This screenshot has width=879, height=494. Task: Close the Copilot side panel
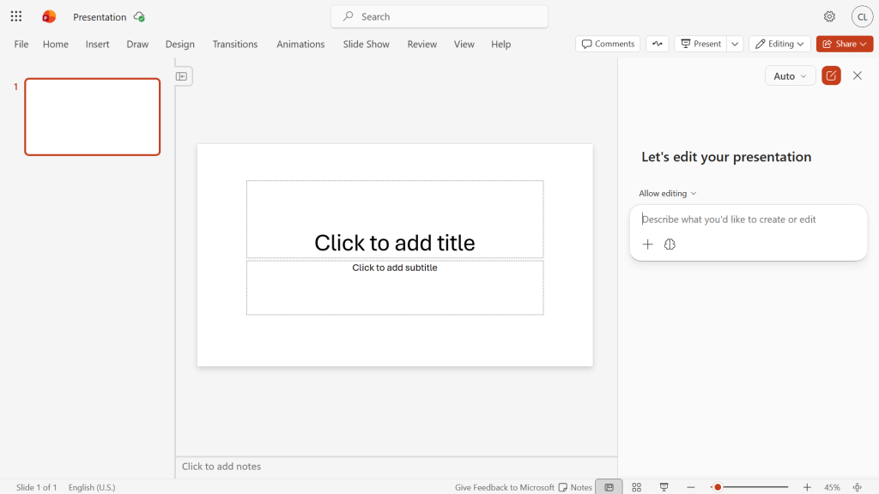tap(858, 75)
